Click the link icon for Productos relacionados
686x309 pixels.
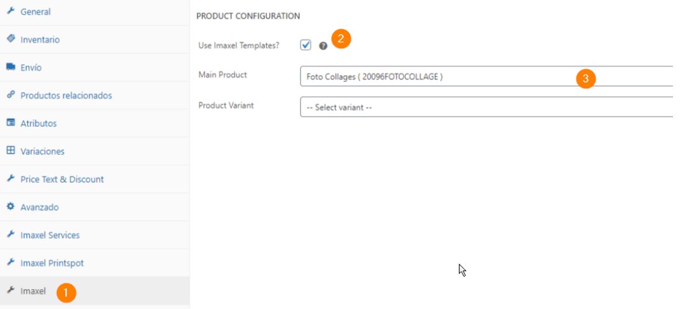(x=11, y=95)
